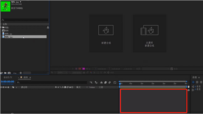Click the 0:00:00:00 current timecode
This screenshot has width=203, height=114.
[8, 81]
